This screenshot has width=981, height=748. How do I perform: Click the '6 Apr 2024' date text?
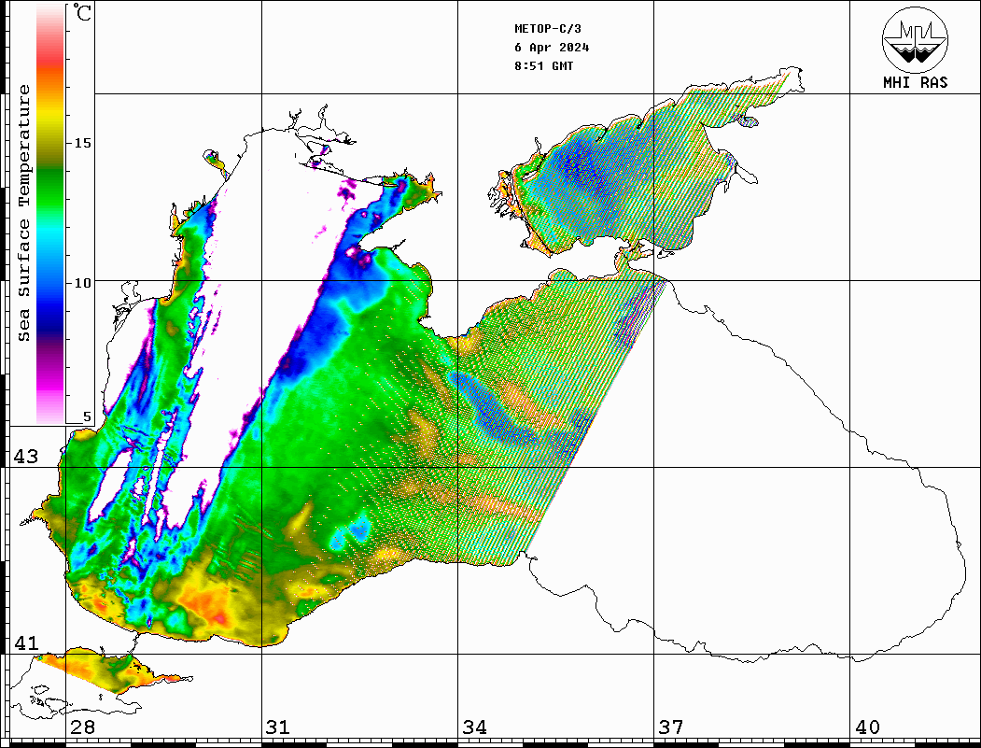552,48
